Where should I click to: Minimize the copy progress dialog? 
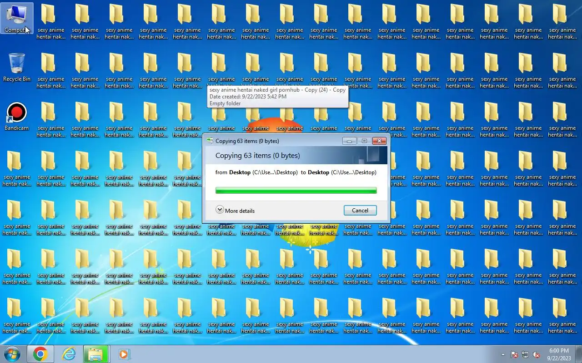click(349, 141)
